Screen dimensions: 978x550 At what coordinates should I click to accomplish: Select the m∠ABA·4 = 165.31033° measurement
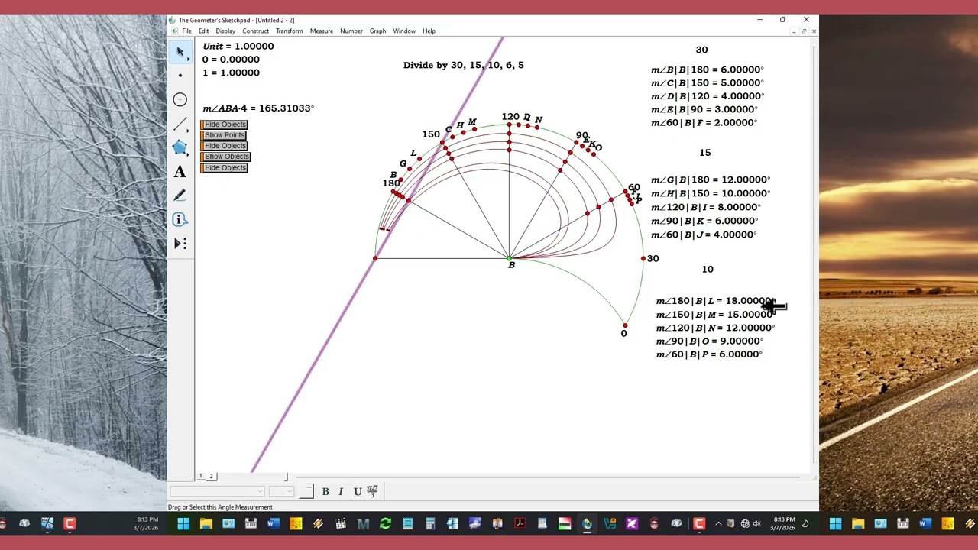coord(258,108)
